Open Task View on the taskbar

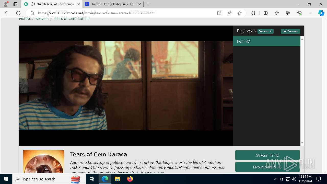[92, 179]
